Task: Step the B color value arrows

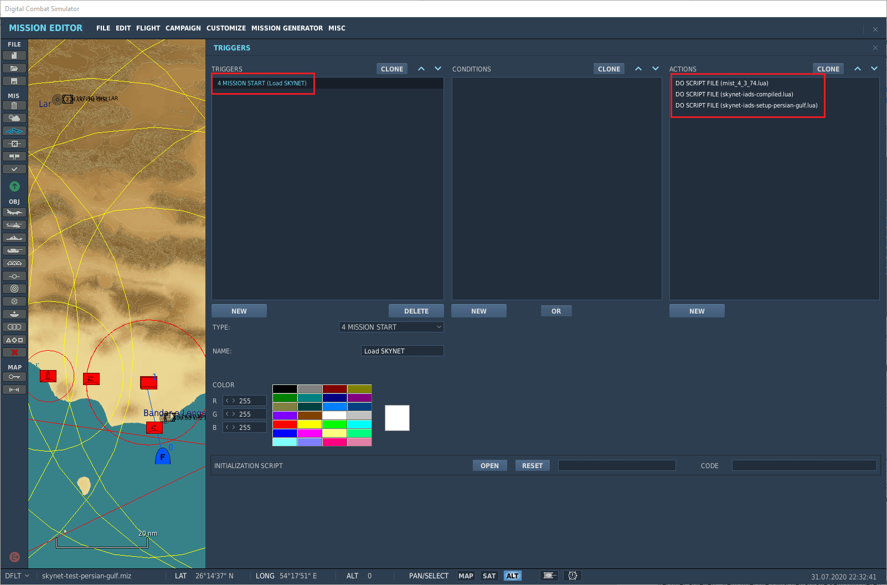Action: click(230, 427)
